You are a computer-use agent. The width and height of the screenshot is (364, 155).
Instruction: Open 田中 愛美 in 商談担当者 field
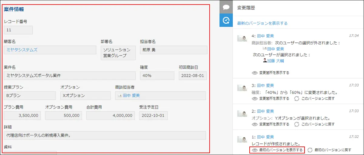(x=131, y=96)
